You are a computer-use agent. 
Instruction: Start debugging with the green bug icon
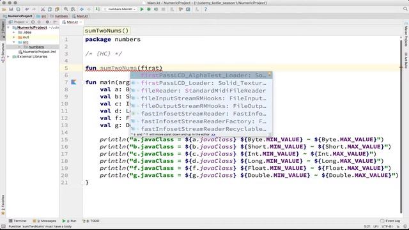click(149, 9)
